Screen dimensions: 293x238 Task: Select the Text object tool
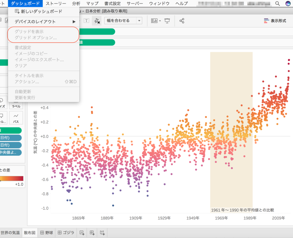tap(87, 21)
